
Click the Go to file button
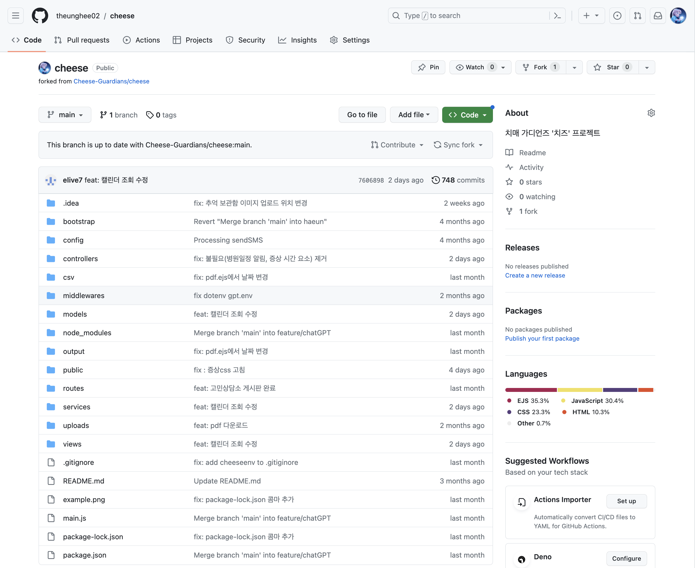coord(362,115)
